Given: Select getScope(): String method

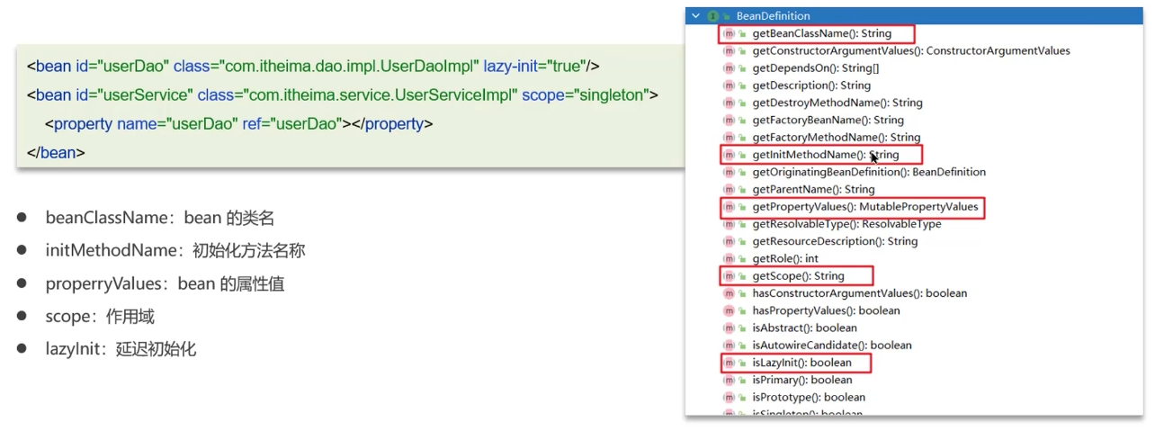Looking at the screenshot, I should pyautogui.click(x=798, y=275).
